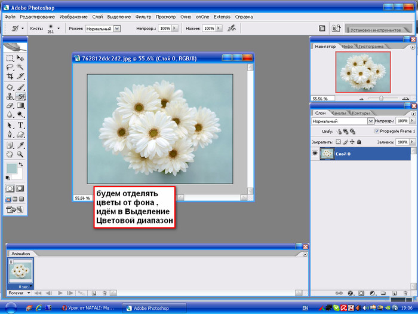
Task: Open the Изображение menu
Action: 73,17
